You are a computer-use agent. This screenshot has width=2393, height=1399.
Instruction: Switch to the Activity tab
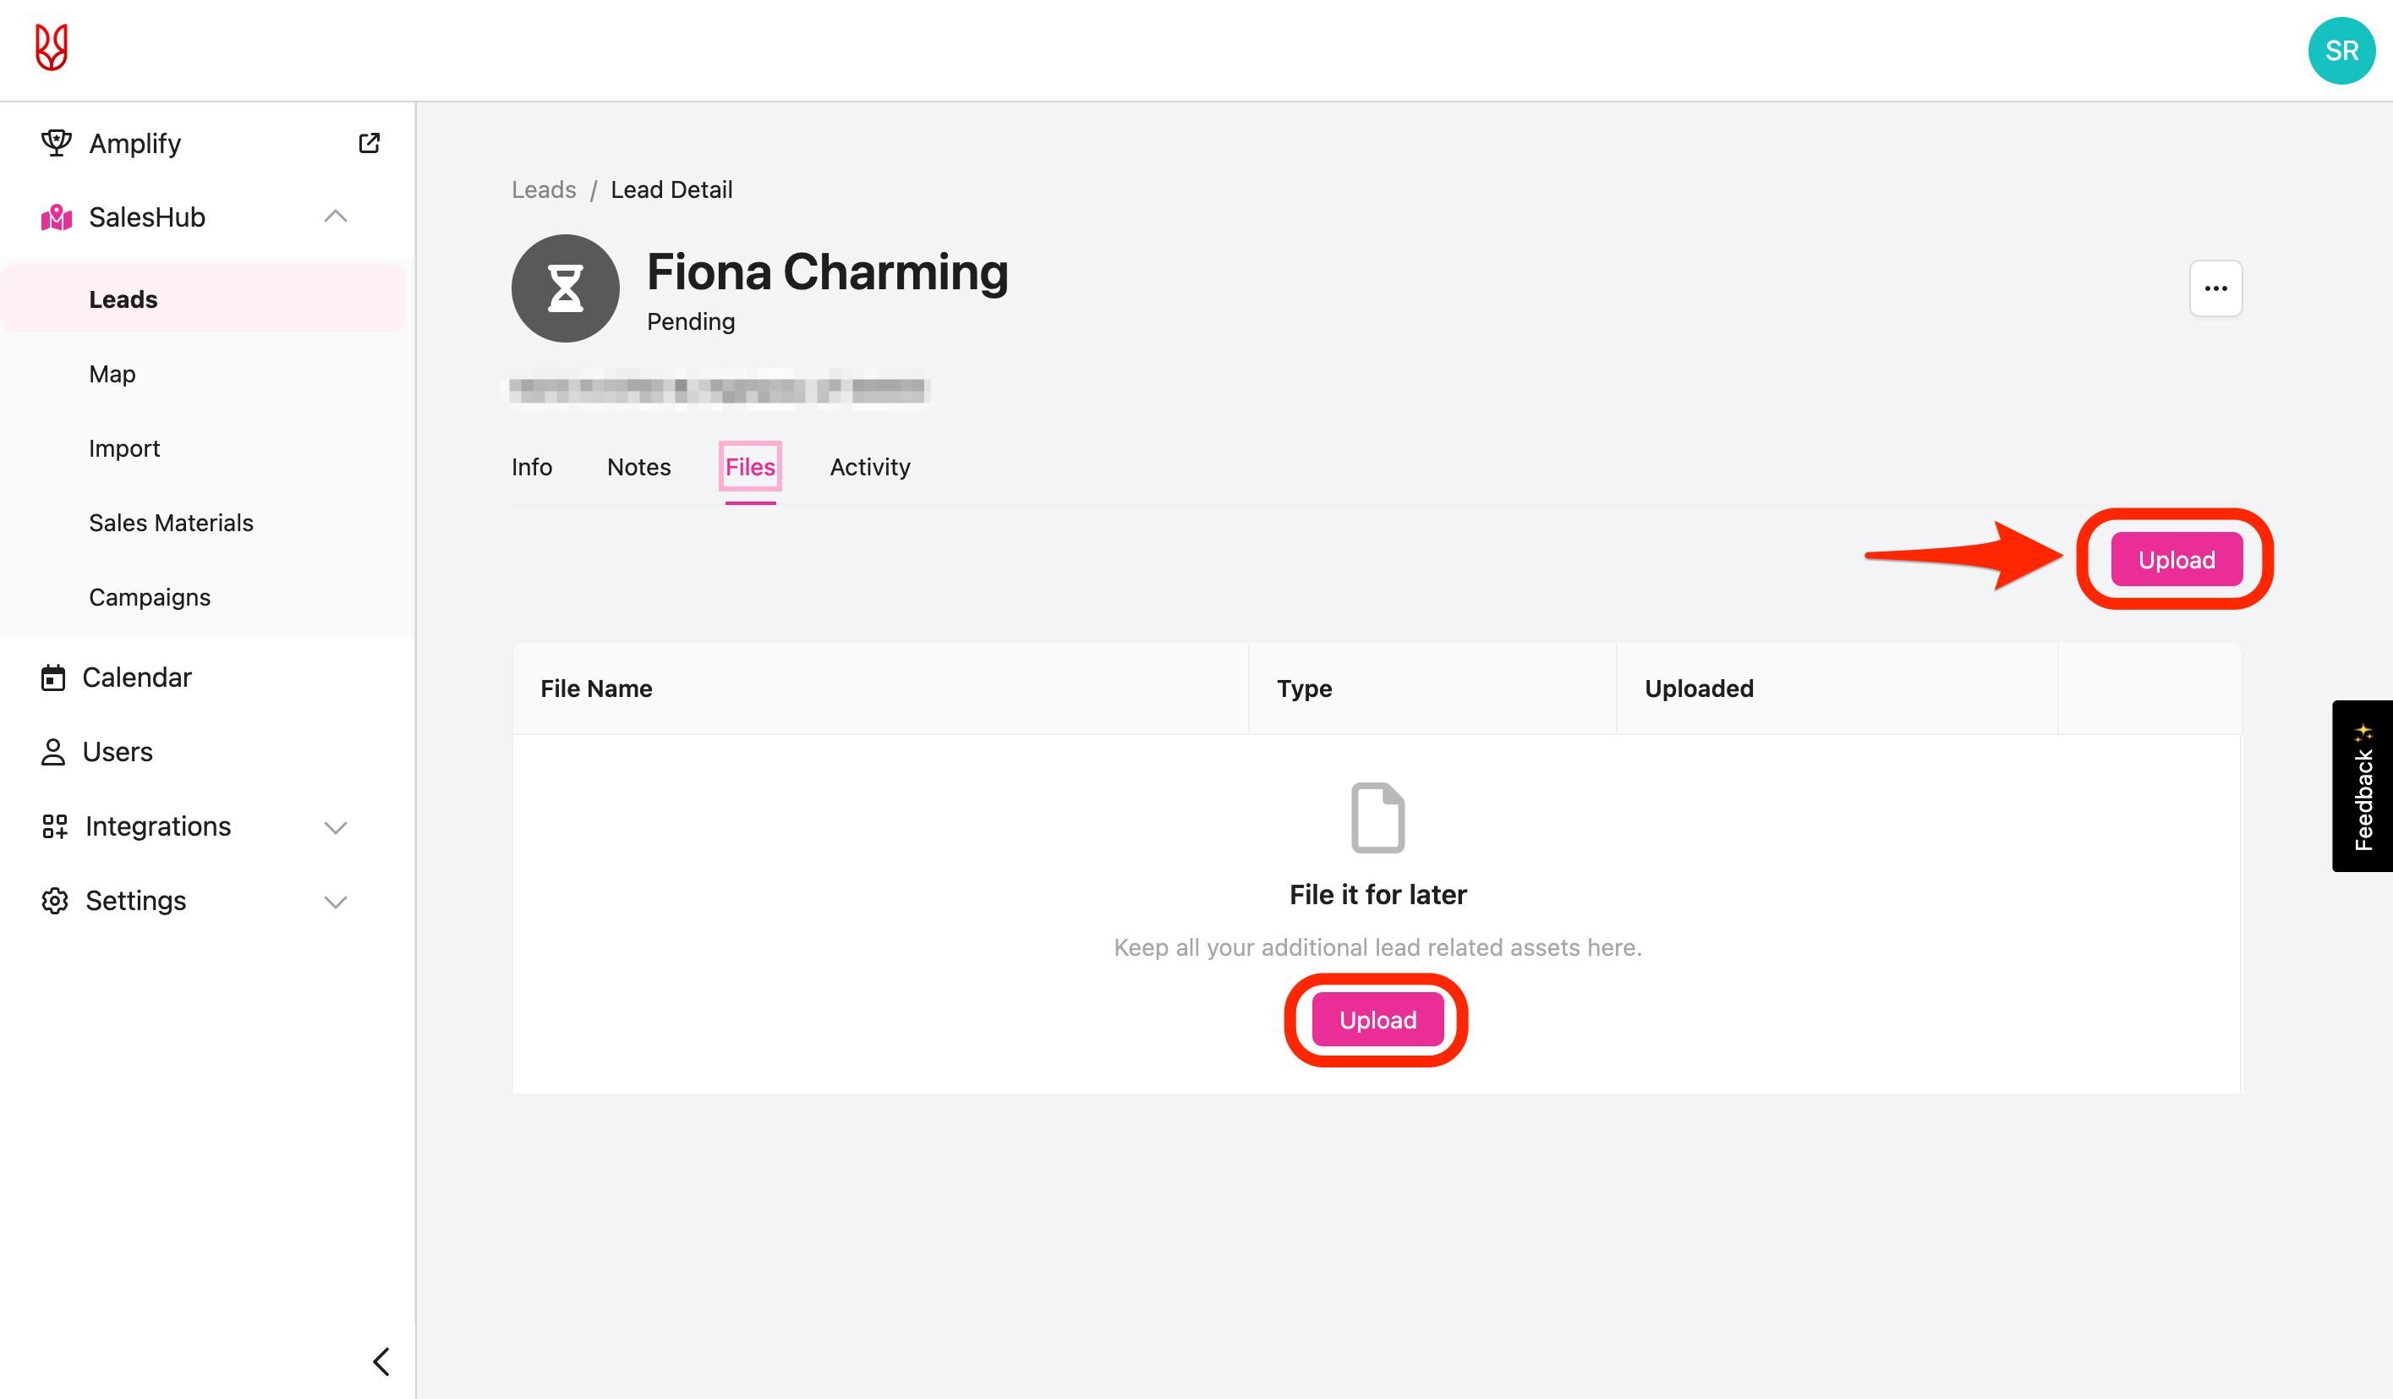coord(869,466)
